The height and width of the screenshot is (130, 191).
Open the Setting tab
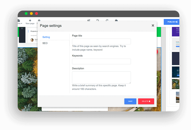coord(46,37)
